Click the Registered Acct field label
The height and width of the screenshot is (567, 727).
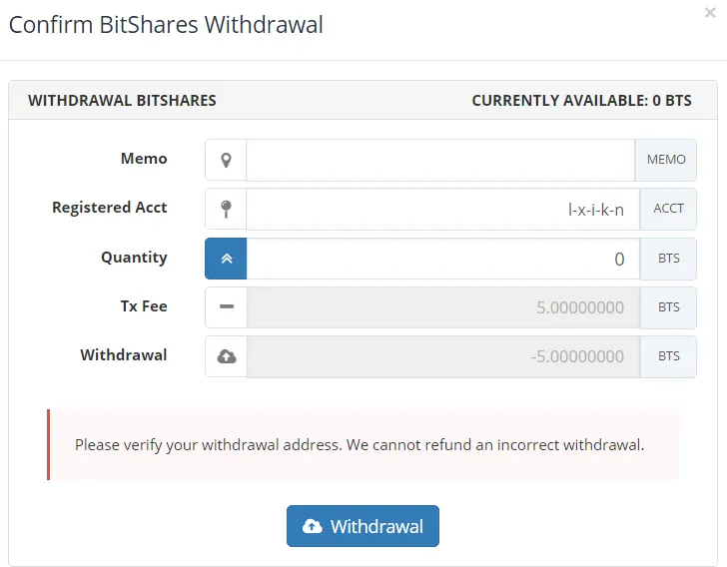tap(110, 208)
